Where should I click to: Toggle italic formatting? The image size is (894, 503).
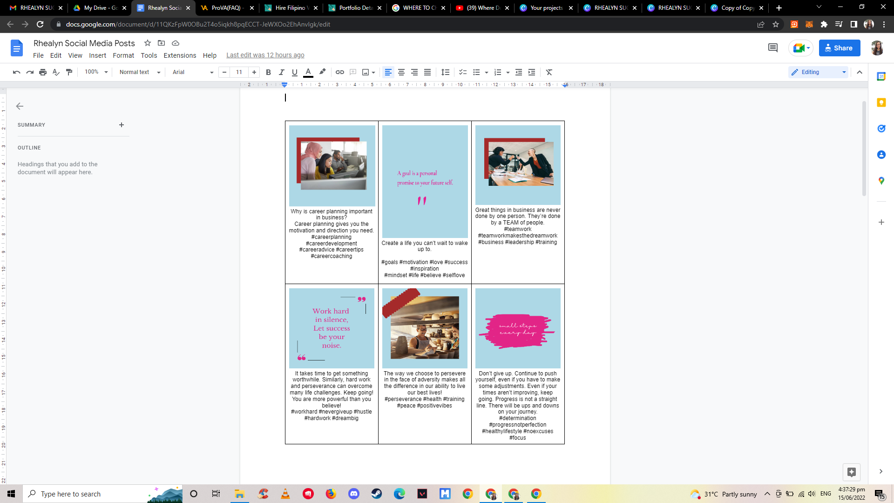pos(281,72)
